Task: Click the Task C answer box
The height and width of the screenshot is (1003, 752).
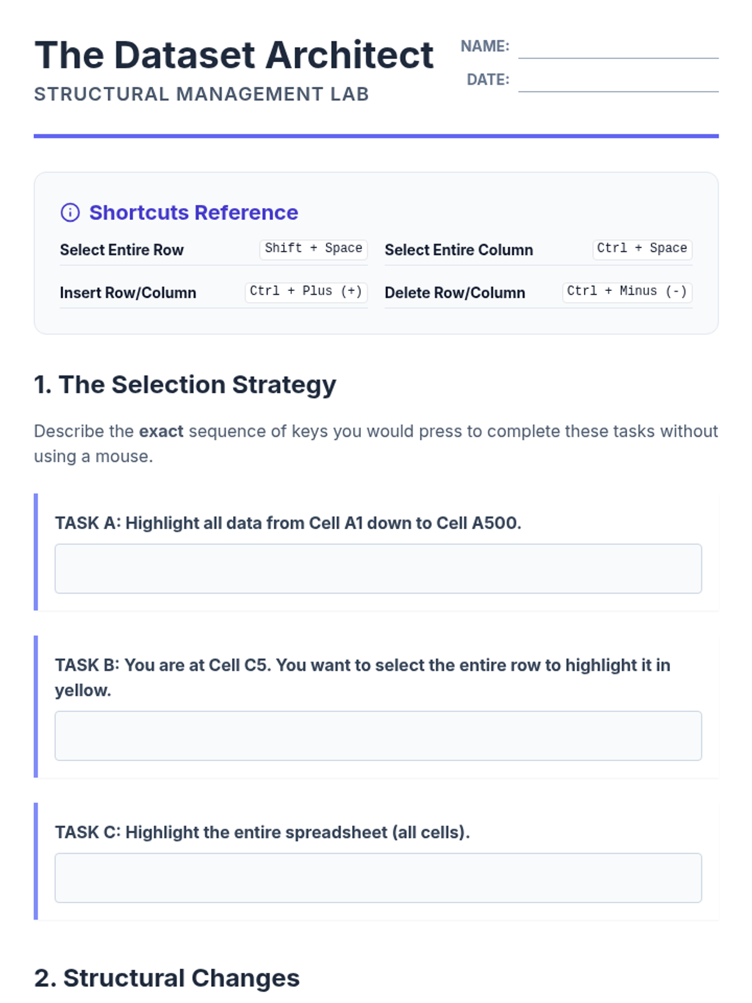Action: [378, 878]
